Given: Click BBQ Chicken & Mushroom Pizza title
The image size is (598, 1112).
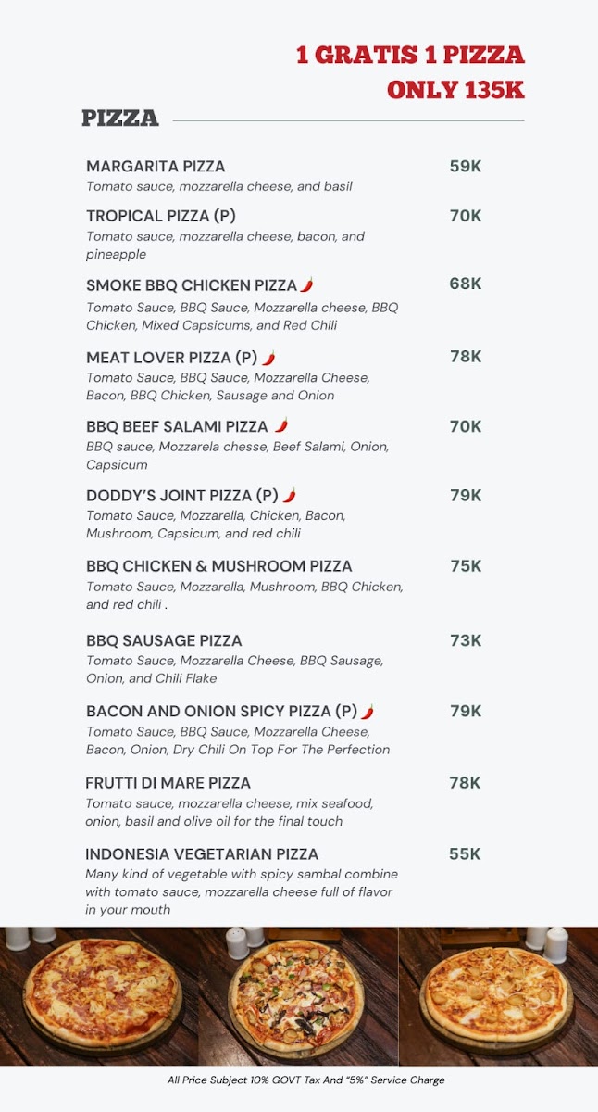Looking at the screenshot, I should (x=219, y=566).
